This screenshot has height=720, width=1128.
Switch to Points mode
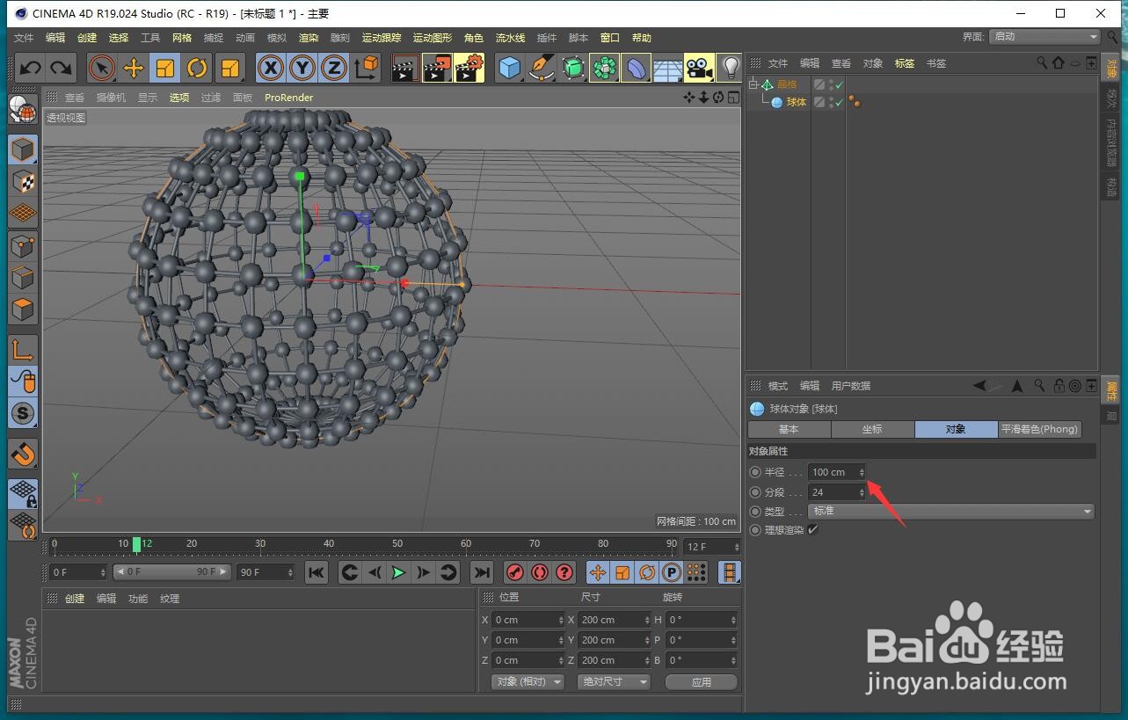(23, 246)
